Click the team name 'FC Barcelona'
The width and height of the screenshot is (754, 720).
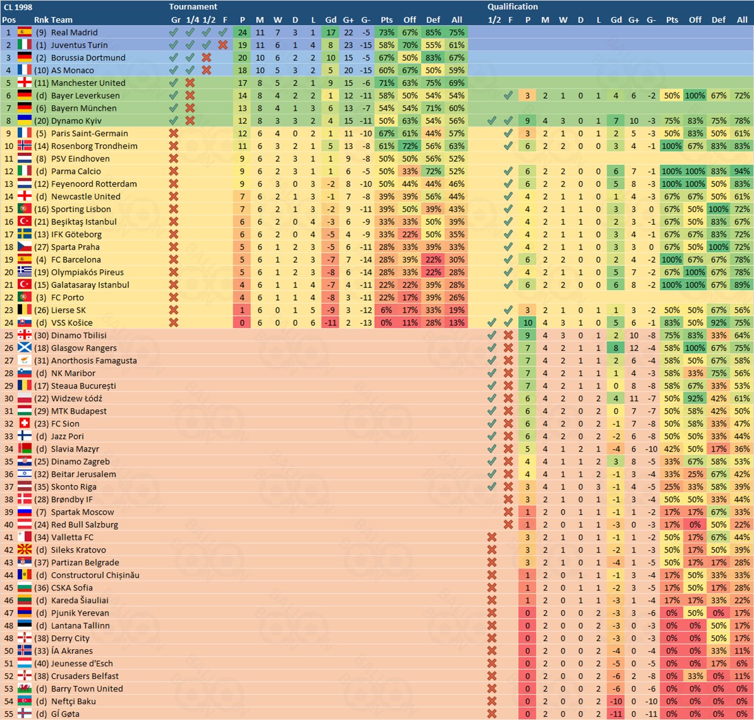(76, 260)
